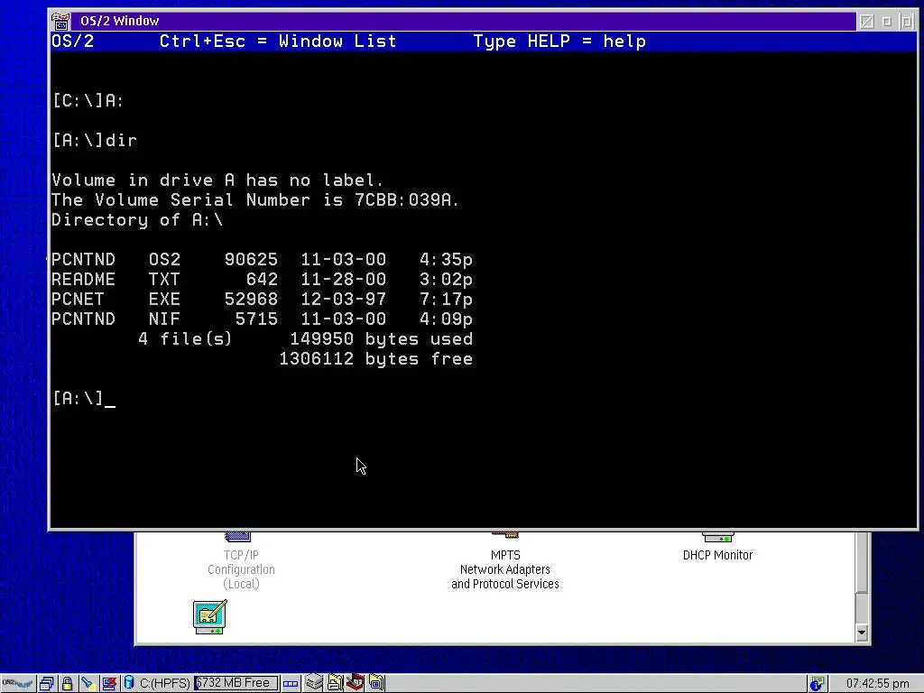
Task: Click the Ctrl+Esc = Window List header text
Action: 278,42
